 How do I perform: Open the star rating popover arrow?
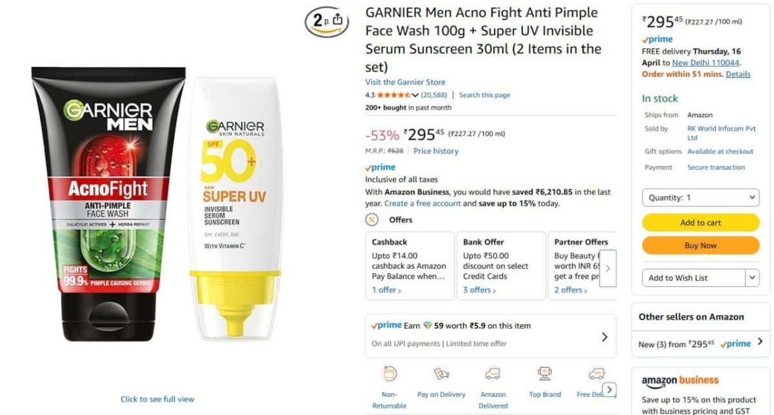[x=415, y=95]
